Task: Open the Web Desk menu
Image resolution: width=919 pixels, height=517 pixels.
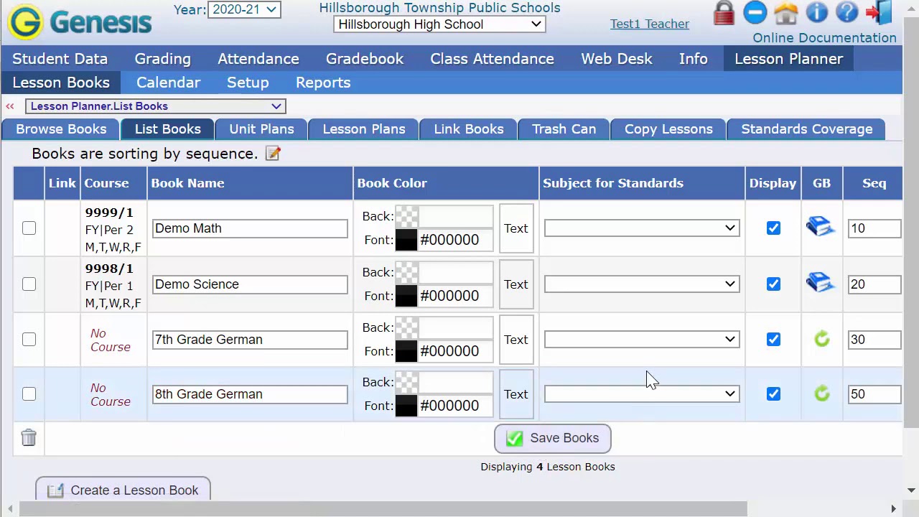Action: [x=617, y=59]
